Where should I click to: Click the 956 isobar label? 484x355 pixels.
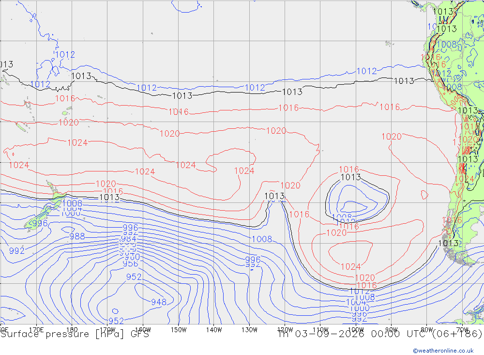point(131,263)
